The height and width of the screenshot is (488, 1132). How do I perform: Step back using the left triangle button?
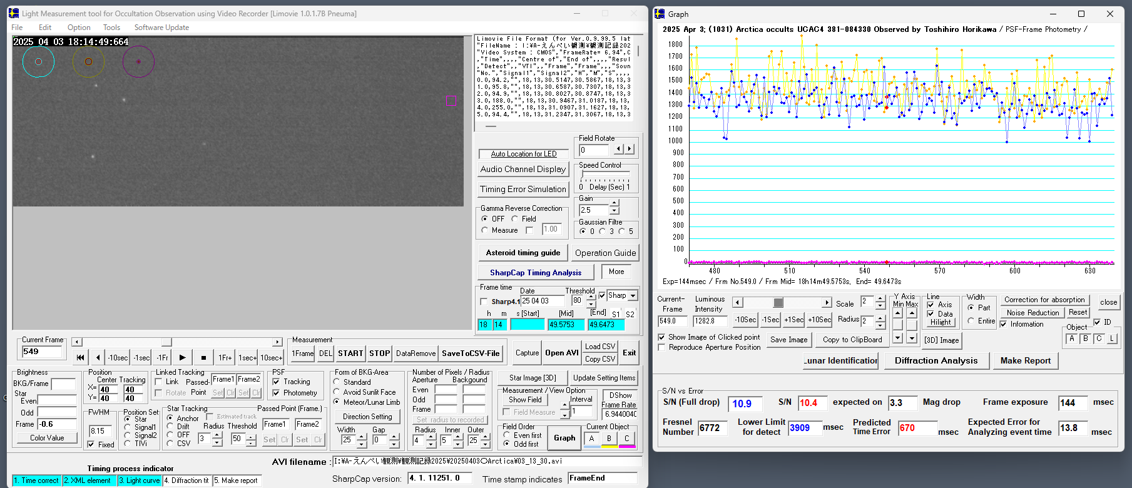[98, 358]
